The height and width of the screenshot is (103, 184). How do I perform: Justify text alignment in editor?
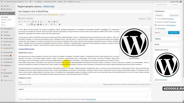coord(32,24)
